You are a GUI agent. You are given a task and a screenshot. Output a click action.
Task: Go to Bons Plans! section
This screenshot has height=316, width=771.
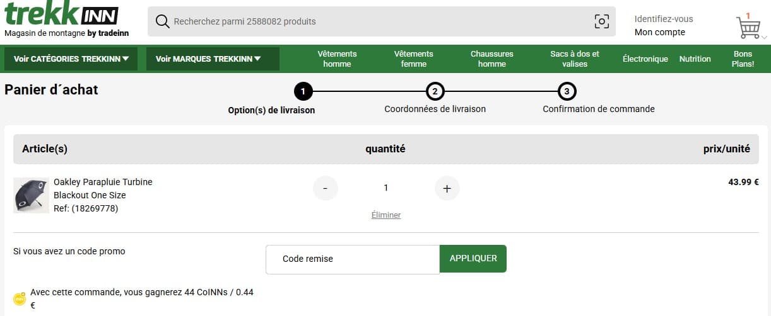coord(743,59)
